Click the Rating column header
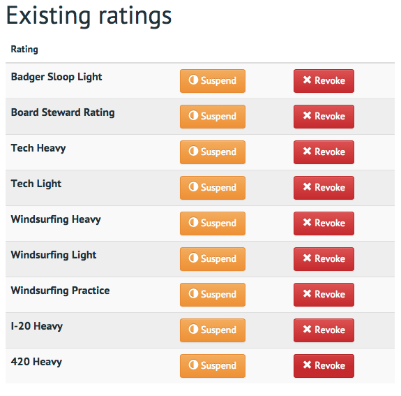 [x=24, y=49]
